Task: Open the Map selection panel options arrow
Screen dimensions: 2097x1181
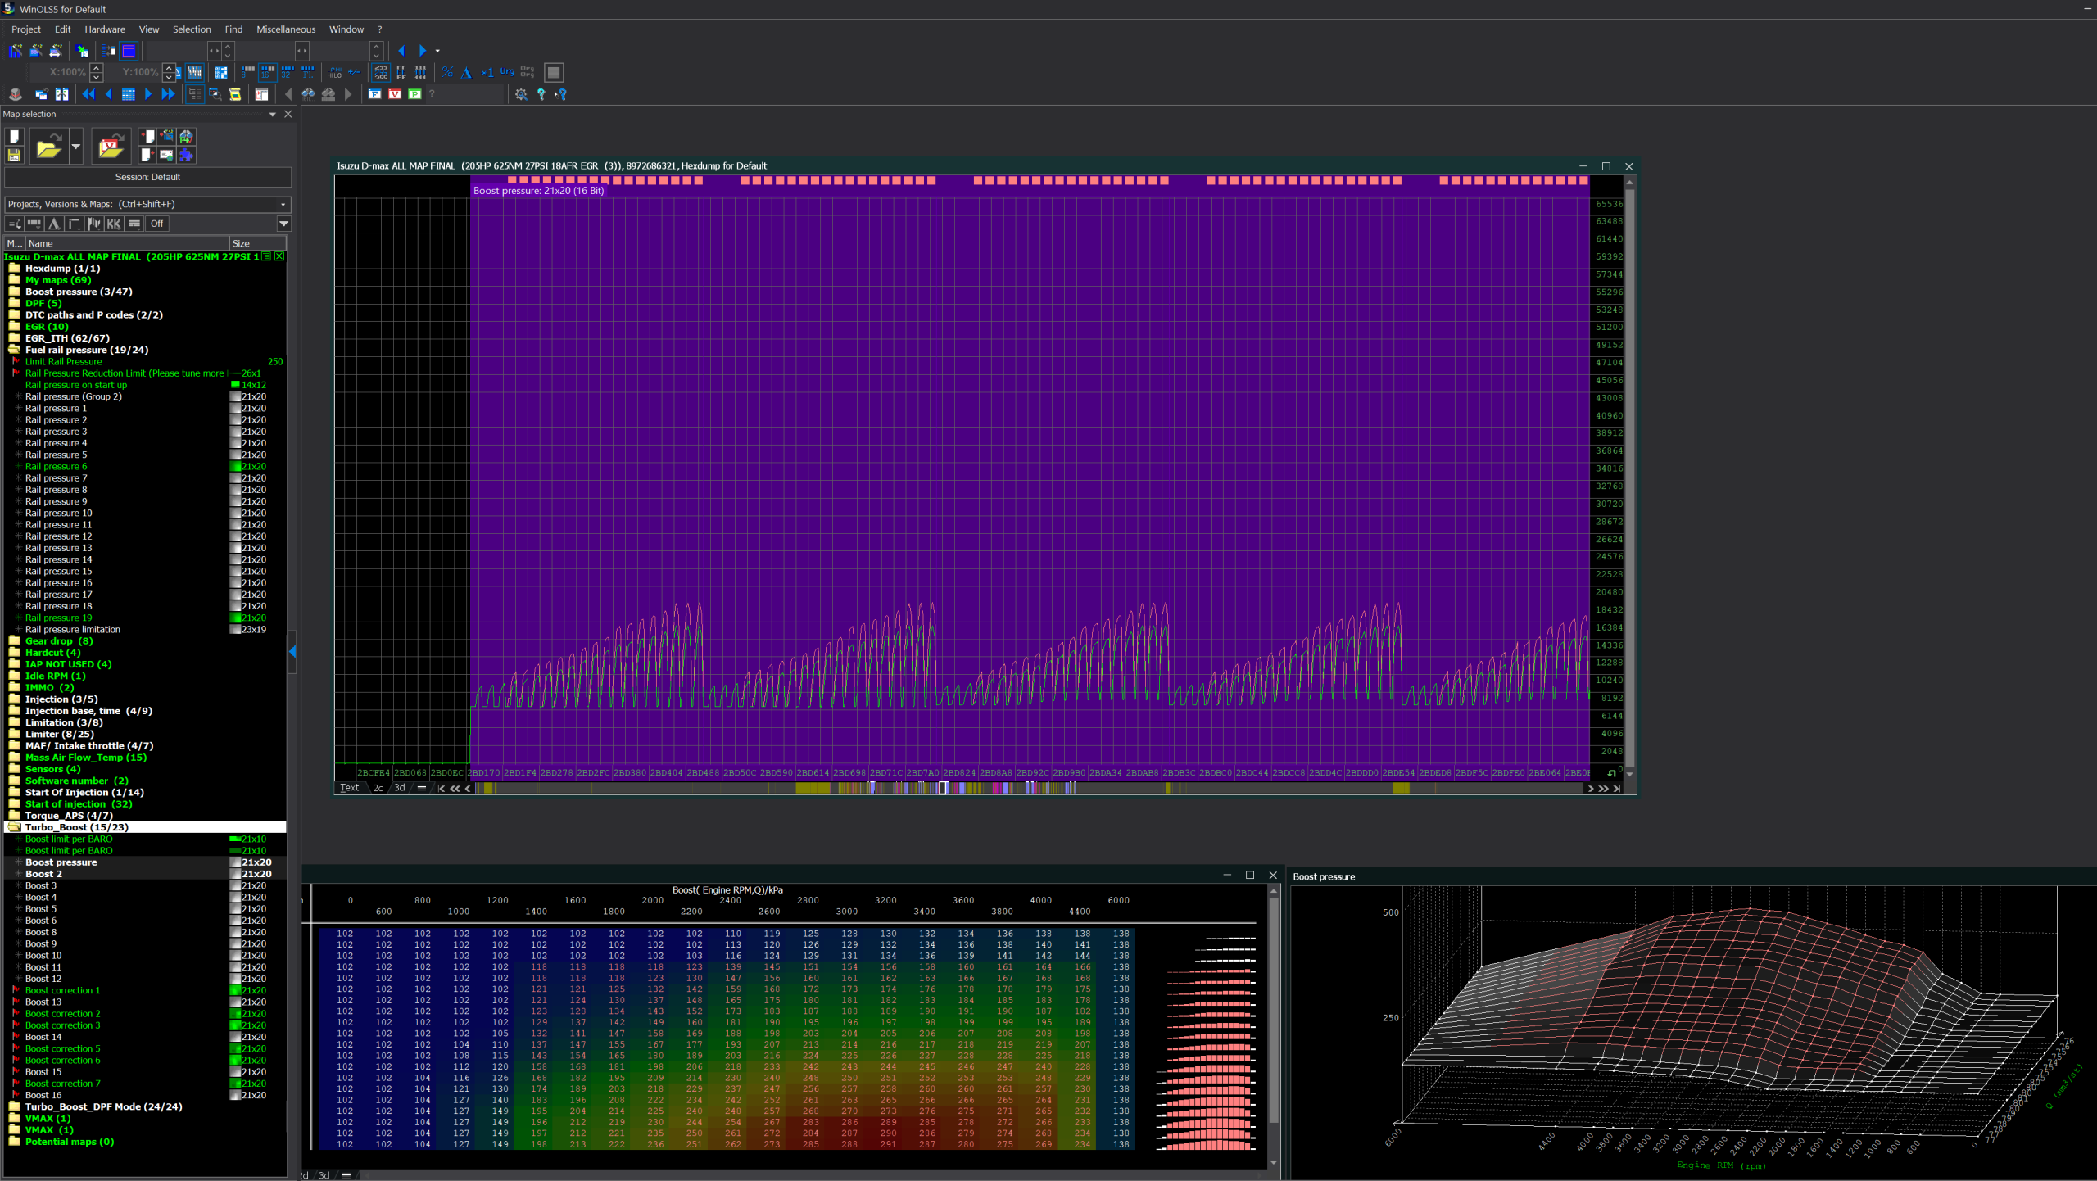Action: pos(273,115)
